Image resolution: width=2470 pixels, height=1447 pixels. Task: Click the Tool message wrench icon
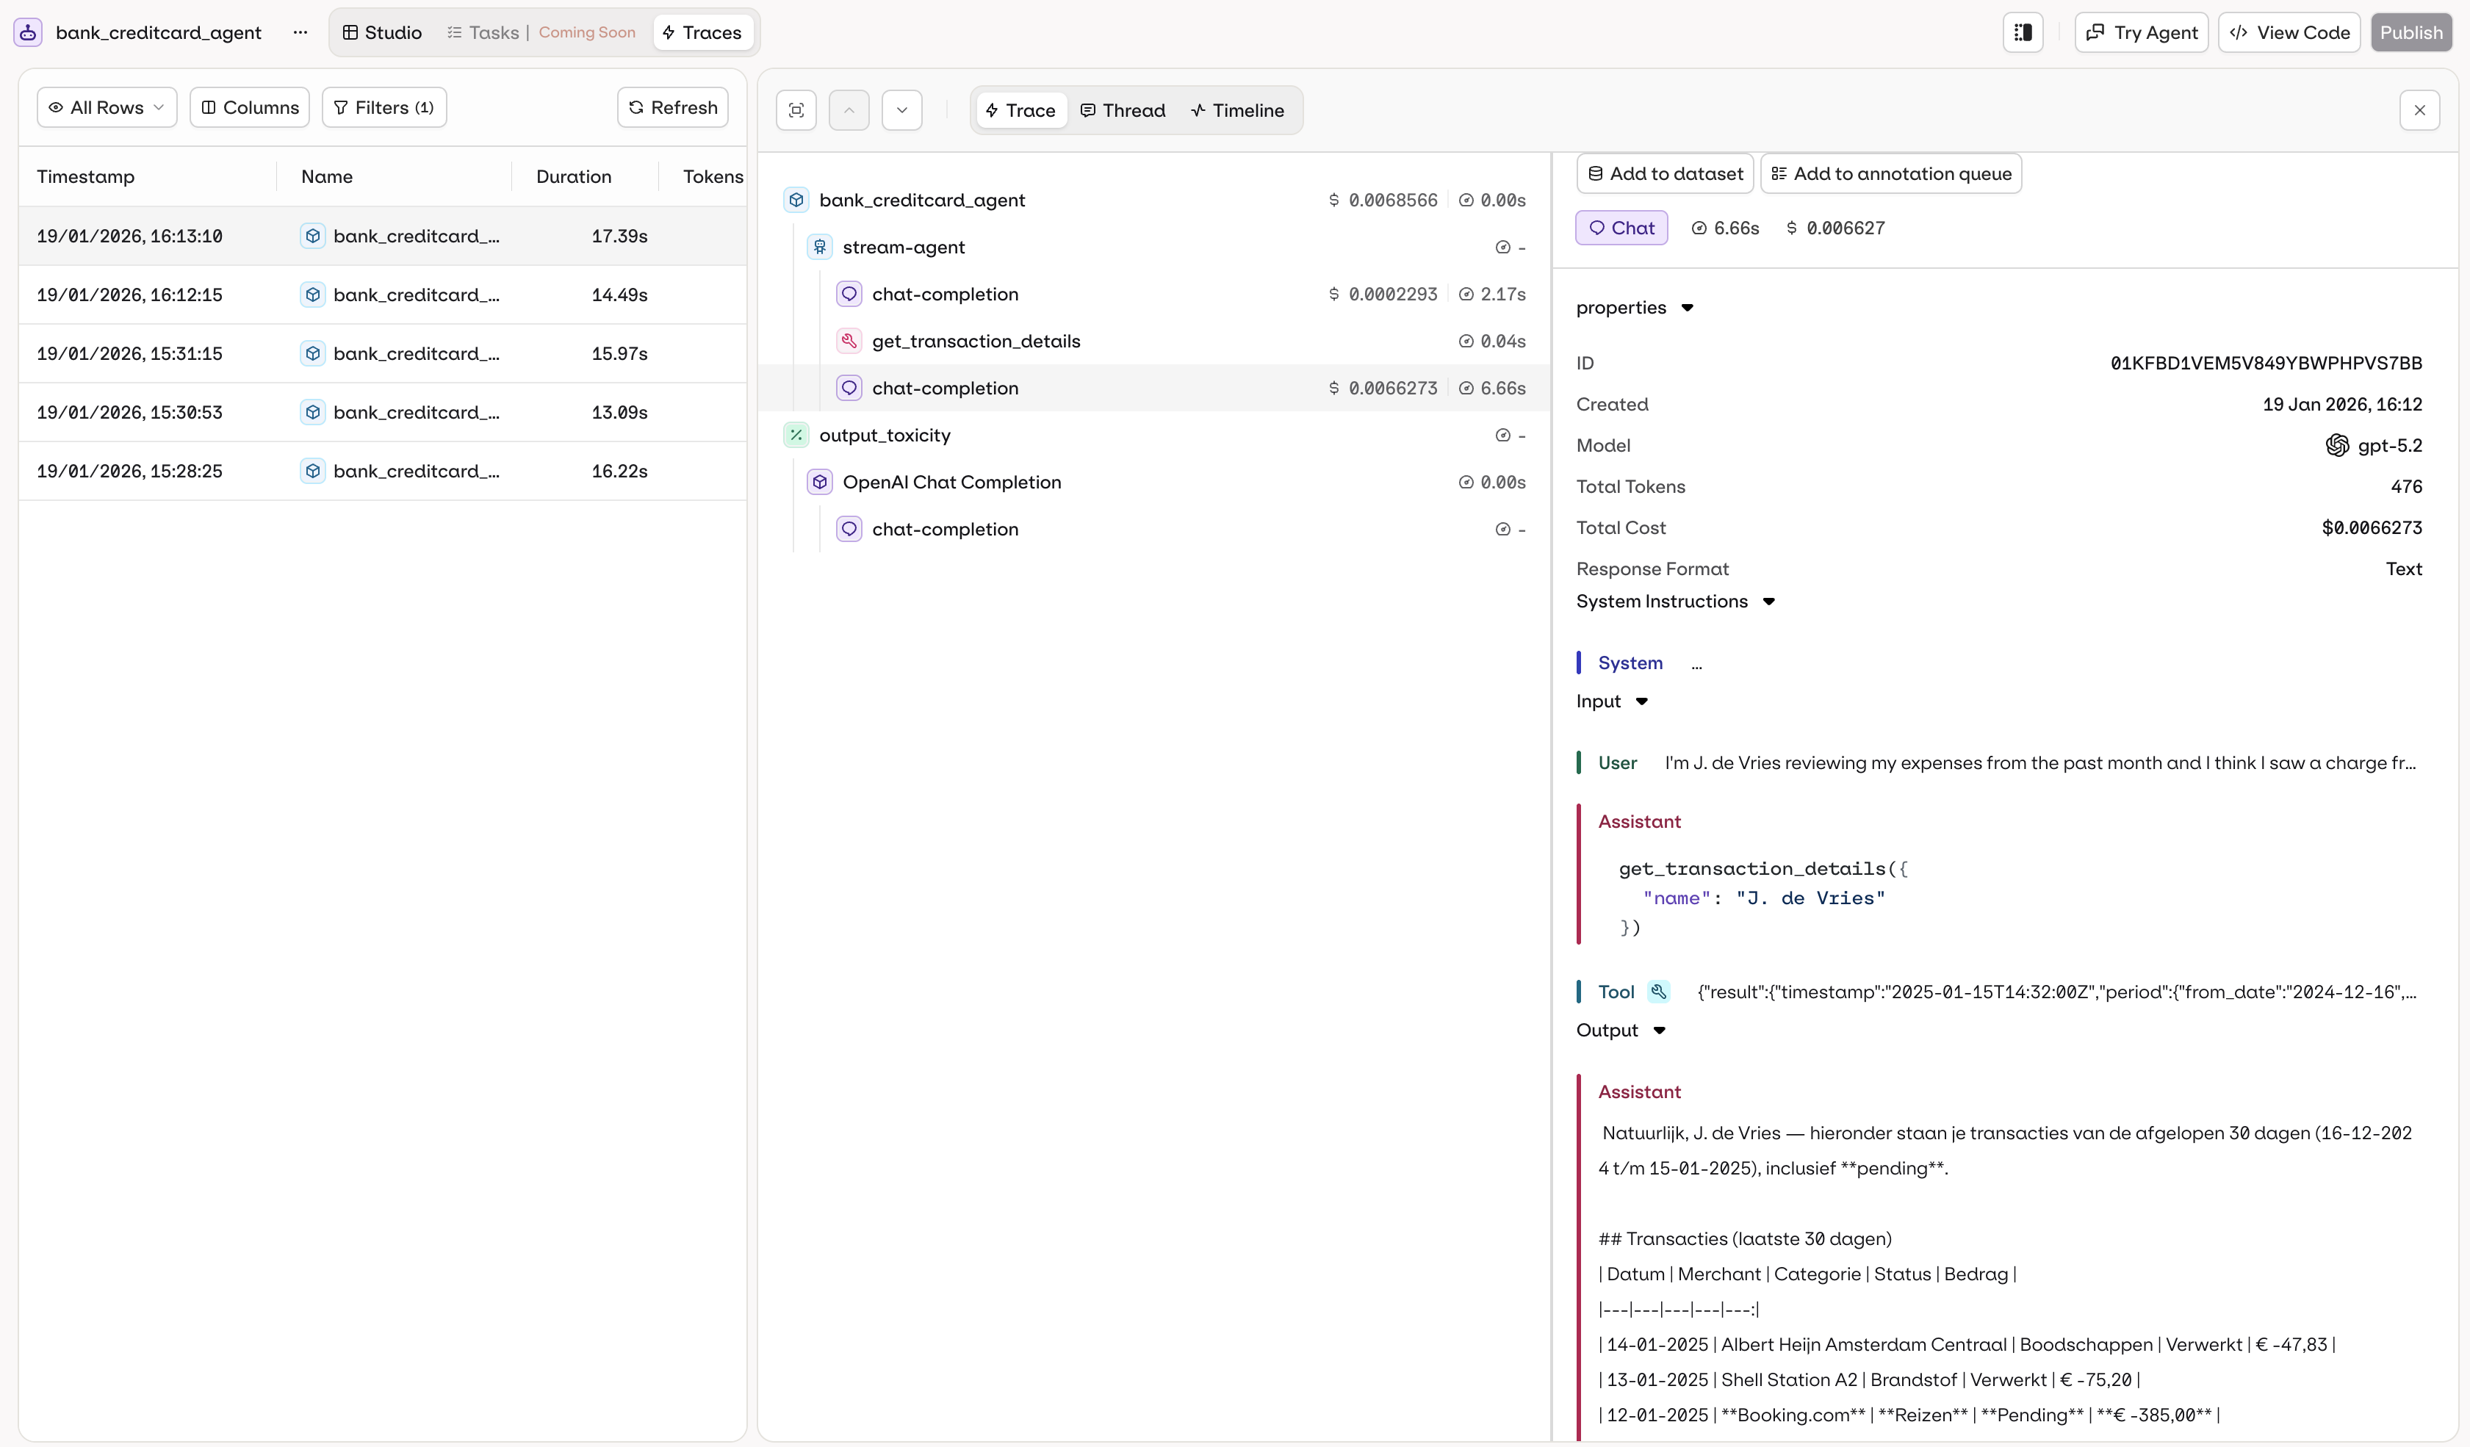click(x=1658, y=992)
